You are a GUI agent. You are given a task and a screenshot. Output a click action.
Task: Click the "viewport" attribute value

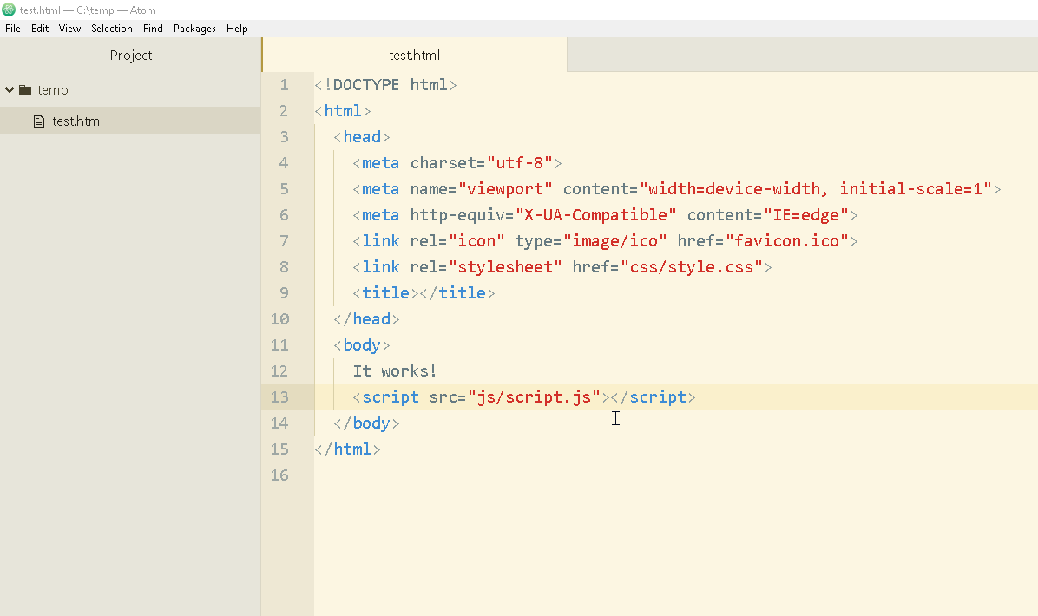tap(505, 188)
